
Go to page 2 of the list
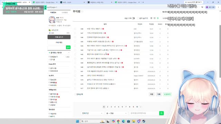pyautogui.click(x=107, y=107)
